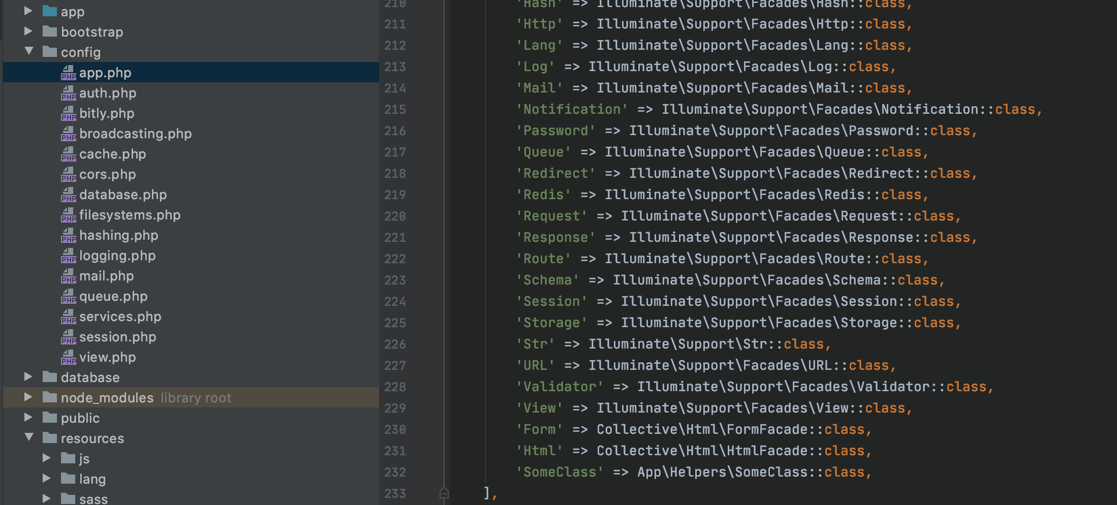Expand the app folder

(x=28, y=11)
